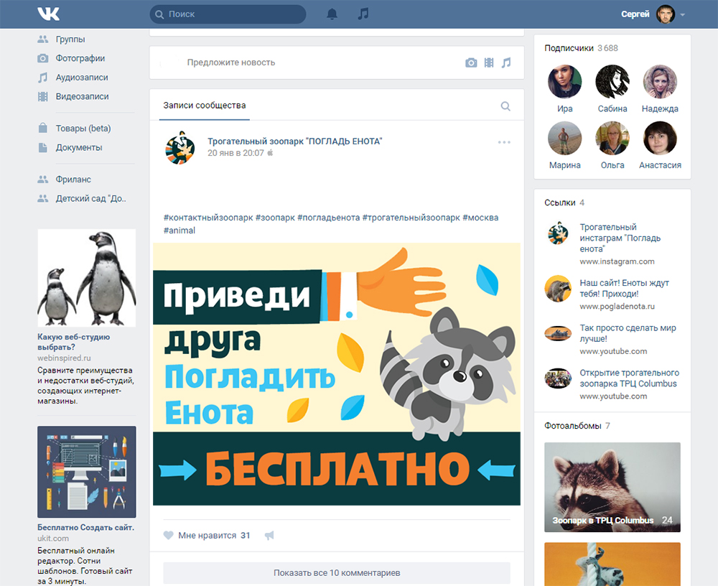Image resolution: width=718 pixels, height=586 pixels.
Task: Open post date 20 янв в 20:07
Action: (236, 153)
